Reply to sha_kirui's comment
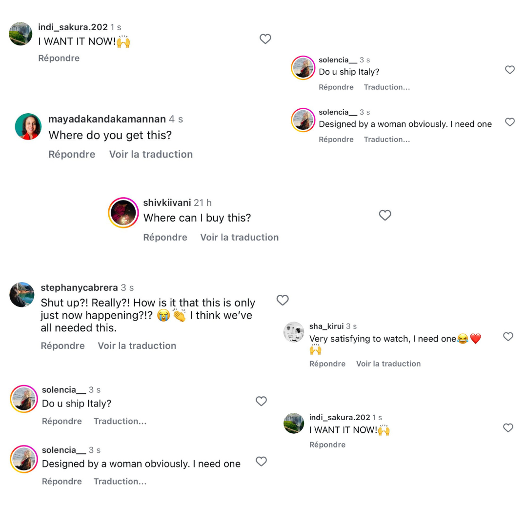The width and height of the screenshot is (527, 527). 327,364
